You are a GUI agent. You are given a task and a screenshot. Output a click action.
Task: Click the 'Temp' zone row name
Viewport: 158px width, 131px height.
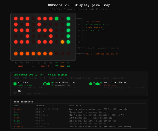pyautogui.click(x=17, y=118)
